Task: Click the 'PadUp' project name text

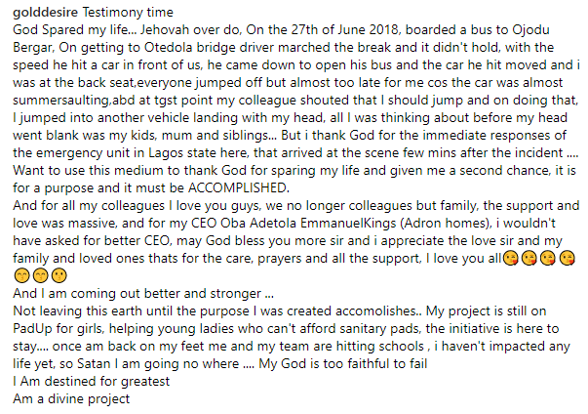Action: point(32,329)
